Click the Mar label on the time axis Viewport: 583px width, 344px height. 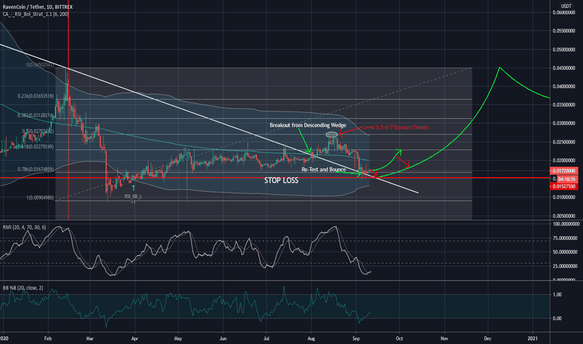pyautogui.click(x=89, y=339)
